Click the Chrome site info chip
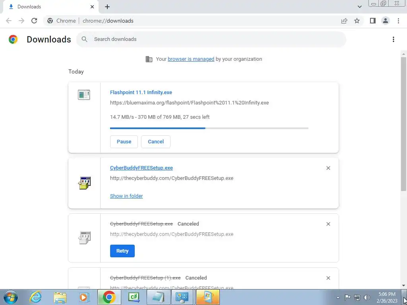407x305 pixels. point(62,21)
